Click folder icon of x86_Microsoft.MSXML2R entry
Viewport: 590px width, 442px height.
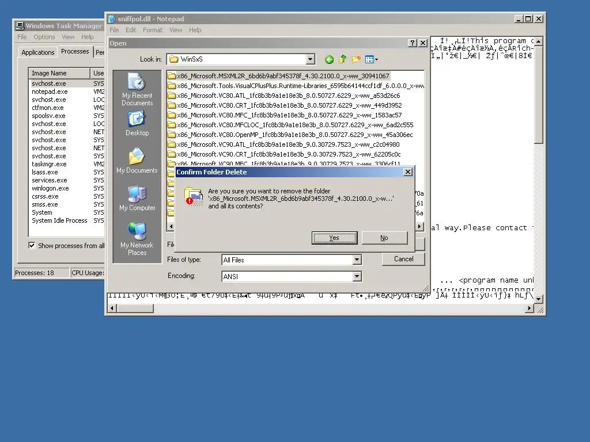172,76
